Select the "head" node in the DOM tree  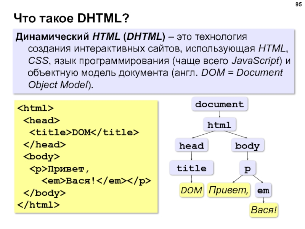(x=192, y=145)
